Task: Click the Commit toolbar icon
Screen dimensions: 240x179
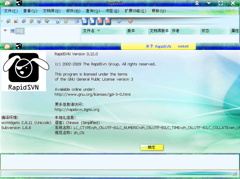Action: click(31, 21)
